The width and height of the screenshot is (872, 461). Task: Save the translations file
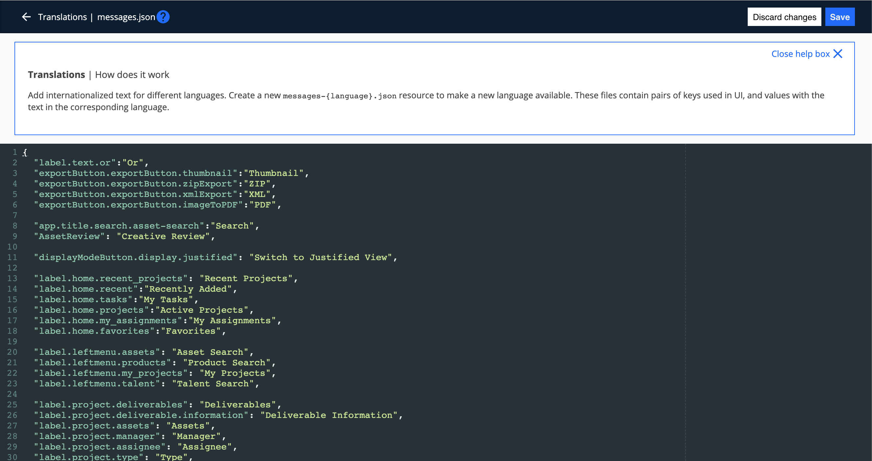click(840, 17)
